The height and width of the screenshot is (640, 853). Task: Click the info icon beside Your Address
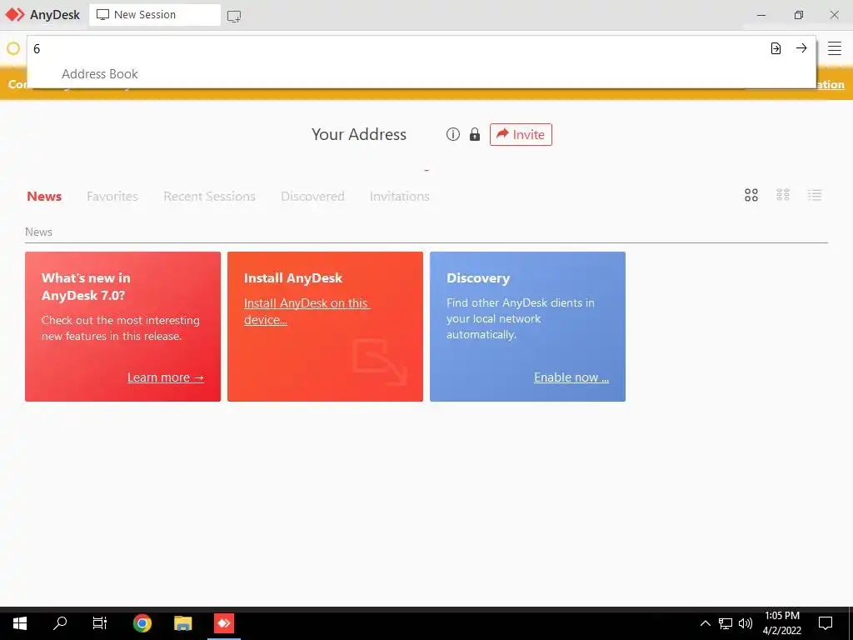point(452,134)
